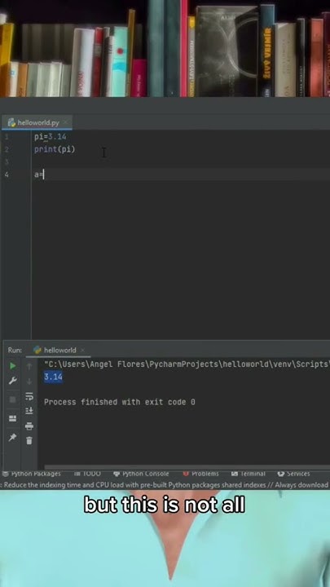Open the TODO tool window
The width and height of the screenshot is (330, 587).
[87, 474]
